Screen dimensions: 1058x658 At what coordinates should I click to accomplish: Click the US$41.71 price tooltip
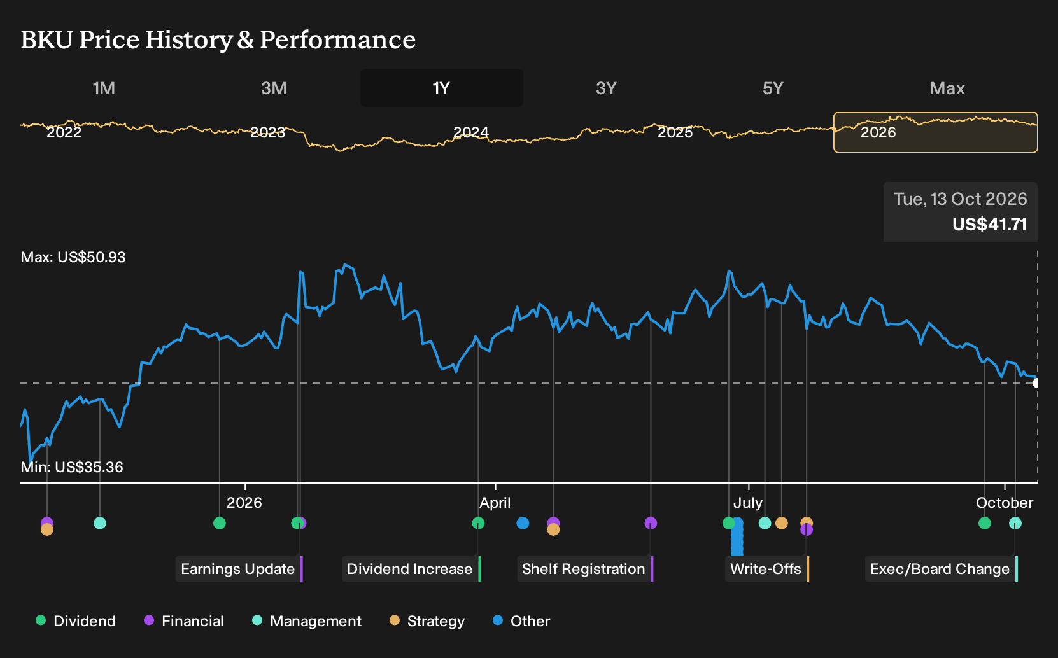[x=961, y=212]
